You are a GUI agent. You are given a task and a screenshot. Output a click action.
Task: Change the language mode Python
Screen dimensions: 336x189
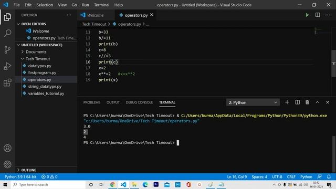[x=306, y=177]
